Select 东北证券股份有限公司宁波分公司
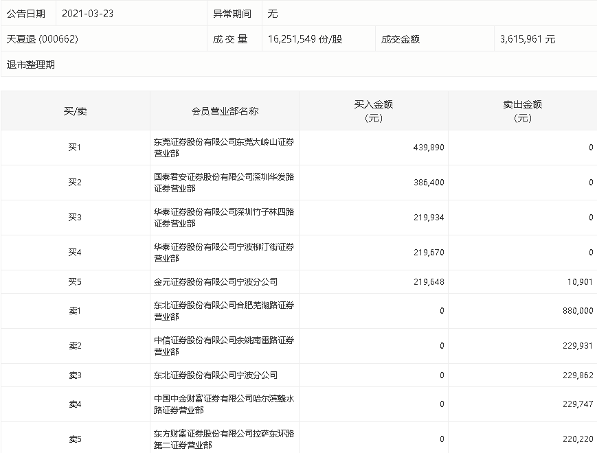The height and width of the screenshot is (453, 597). click(216, 375)
